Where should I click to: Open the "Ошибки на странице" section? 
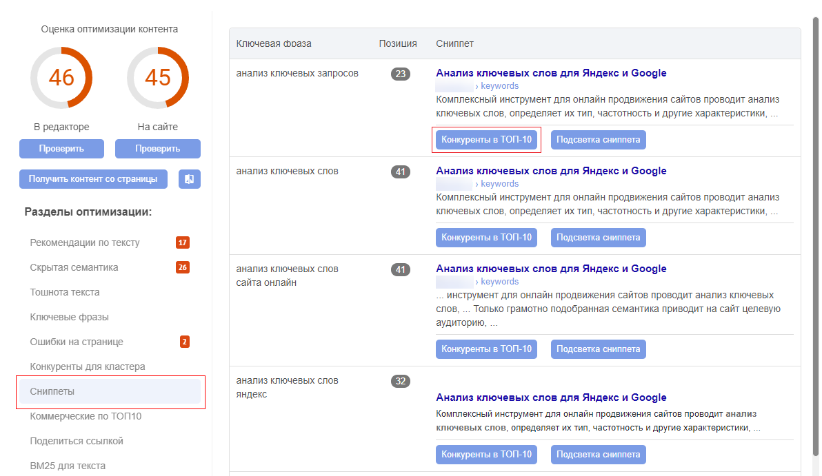click(76, 342)
